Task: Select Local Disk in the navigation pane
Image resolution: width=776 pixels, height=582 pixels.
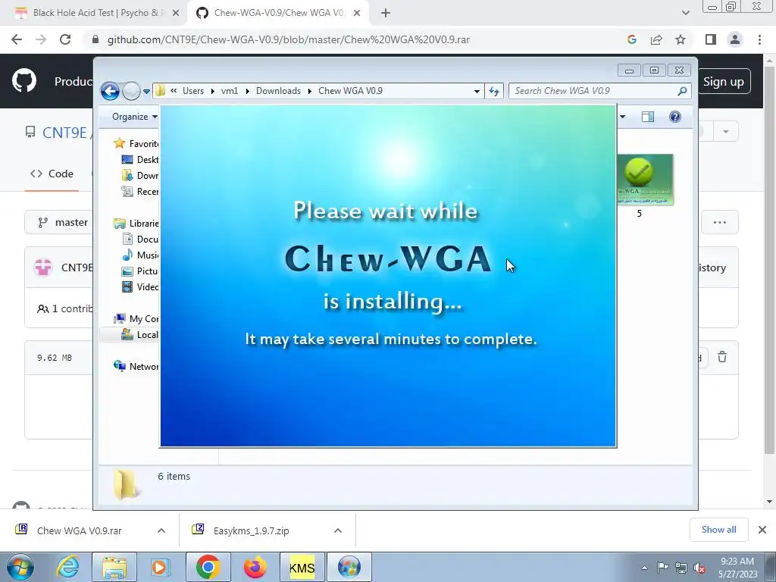Action: pyautogui.click(x=140, y=334)
